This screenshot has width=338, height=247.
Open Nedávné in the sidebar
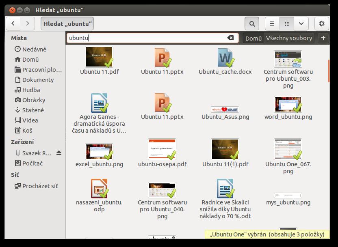[x=30, y=49]
